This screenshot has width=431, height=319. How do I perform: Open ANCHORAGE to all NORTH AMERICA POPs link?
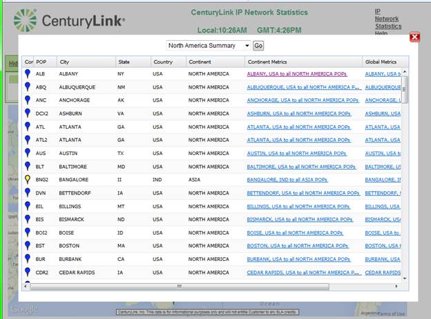(303, 100)
